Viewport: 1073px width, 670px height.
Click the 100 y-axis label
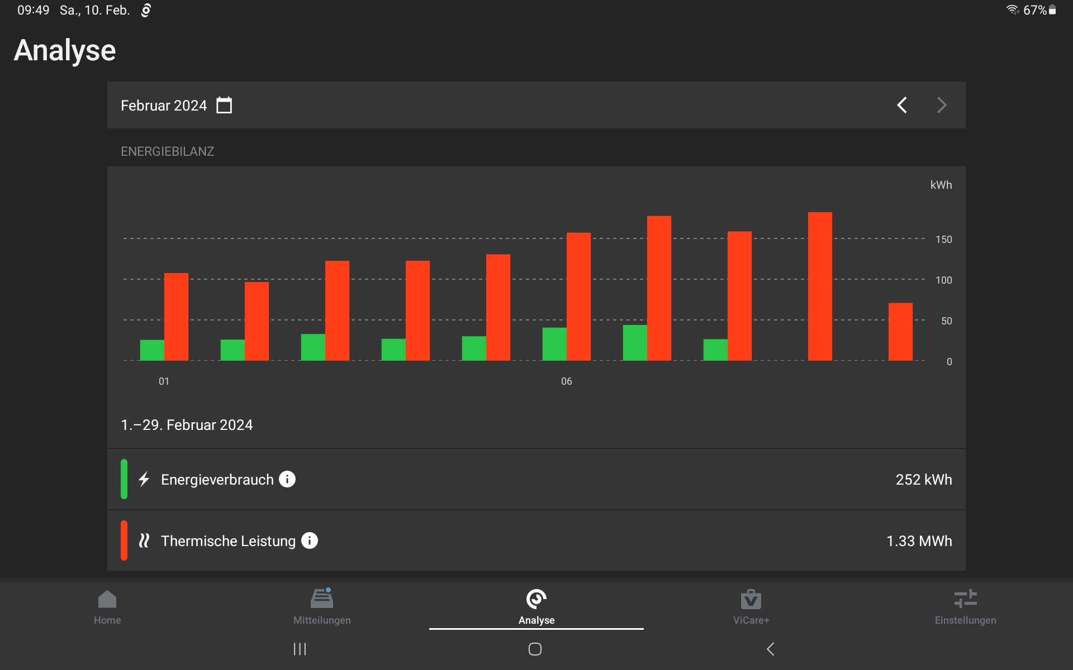click(x=944, y=280)
